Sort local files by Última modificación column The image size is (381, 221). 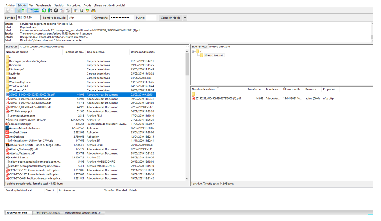coord(143,52)
